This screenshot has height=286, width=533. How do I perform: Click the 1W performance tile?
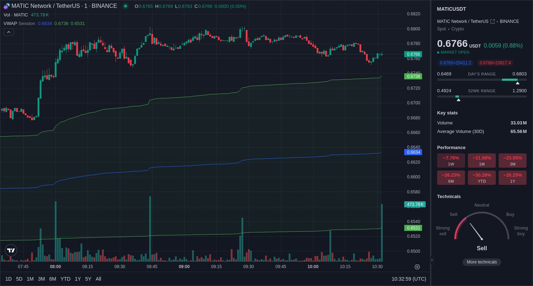pos(451,160)
